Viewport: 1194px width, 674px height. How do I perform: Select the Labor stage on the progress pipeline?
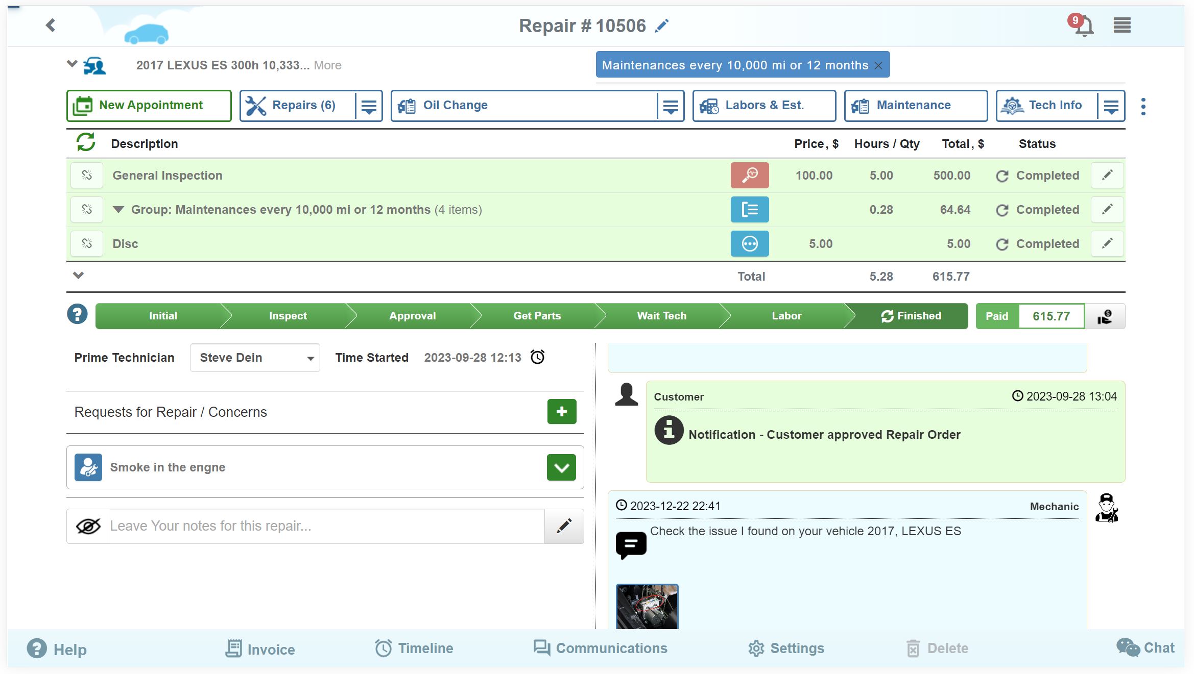point(786,315)
